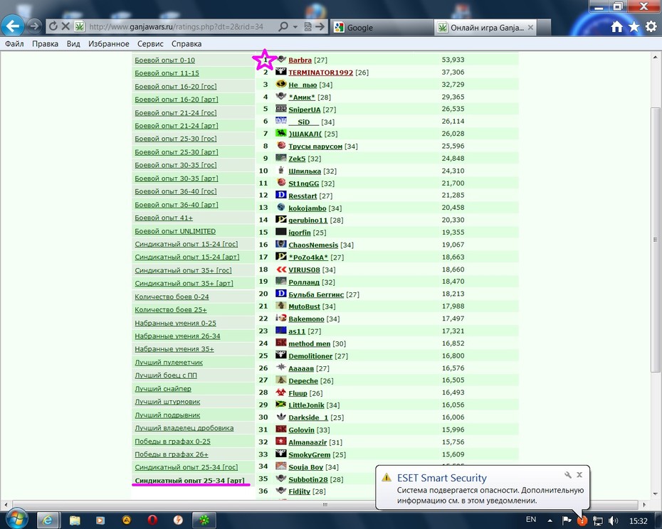Click syndicate icon next to )ШАКАЛ(
Viewport: 662px width, 529px height.
(x=280, y=133)
